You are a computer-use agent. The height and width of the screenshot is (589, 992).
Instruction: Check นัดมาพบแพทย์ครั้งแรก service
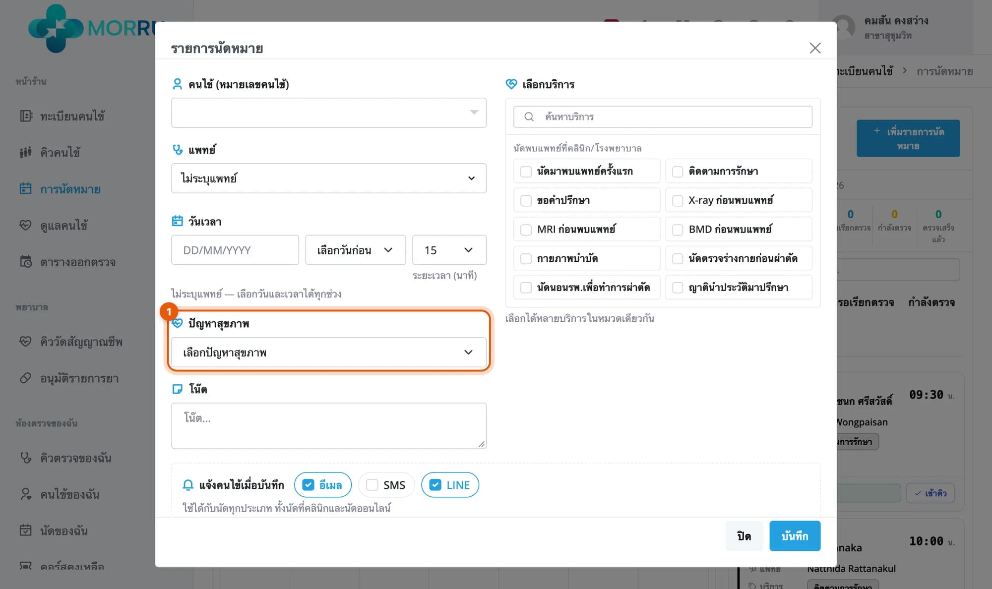526,172
